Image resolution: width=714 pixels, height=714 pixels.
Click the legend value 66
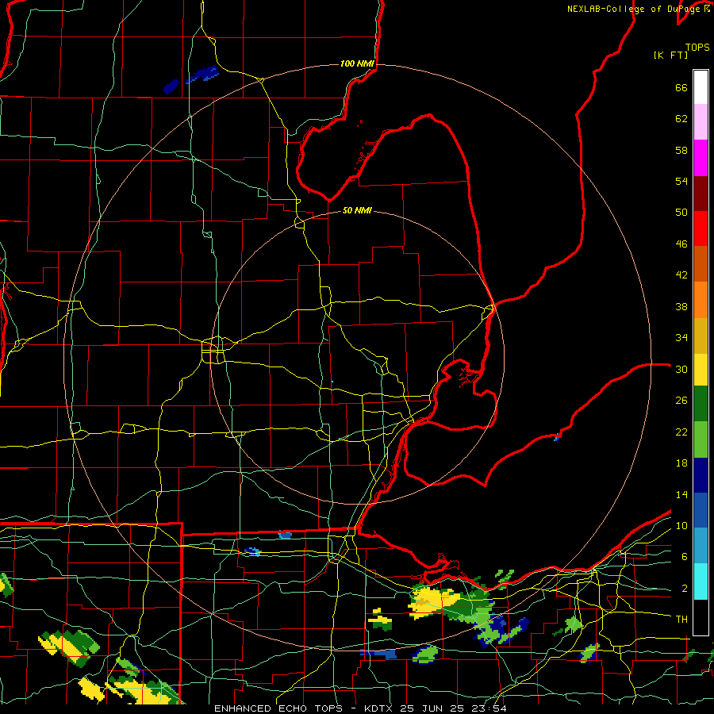[x=681, y=88]
